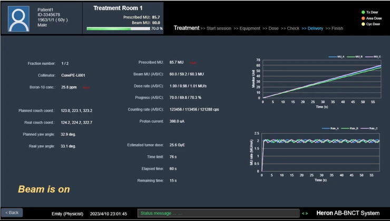
Task: Click the orange Area Dose indicator
Action: (x=348, y=18)
